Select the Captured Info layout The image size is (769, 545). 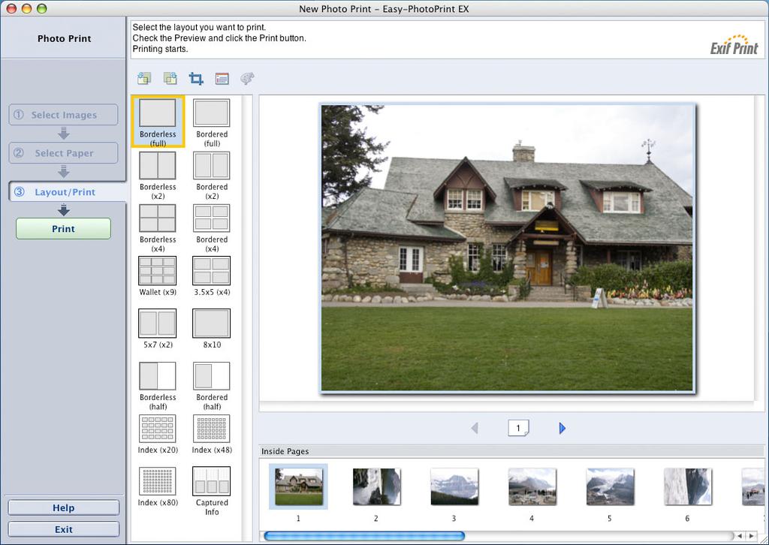click(x=211, y=491)
